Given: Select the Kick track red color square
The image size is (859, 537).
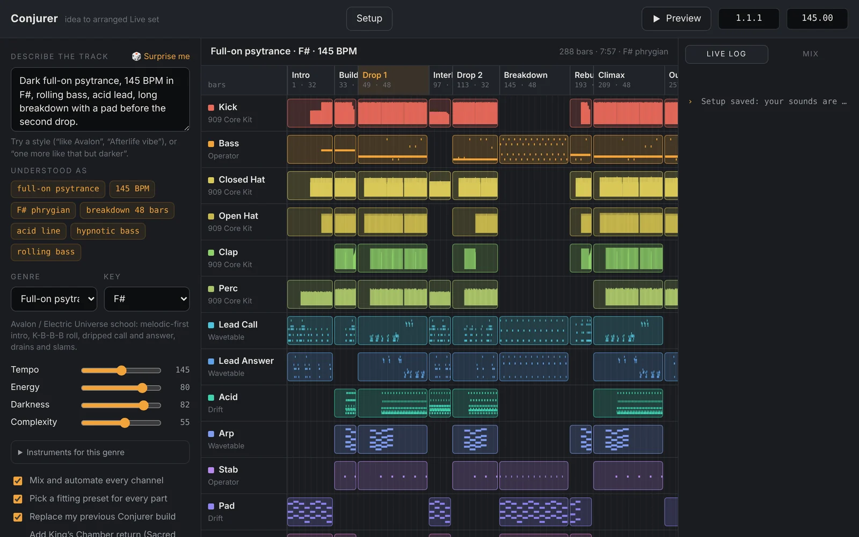Looking at the screenshot, I should click(x=211, y=107).
